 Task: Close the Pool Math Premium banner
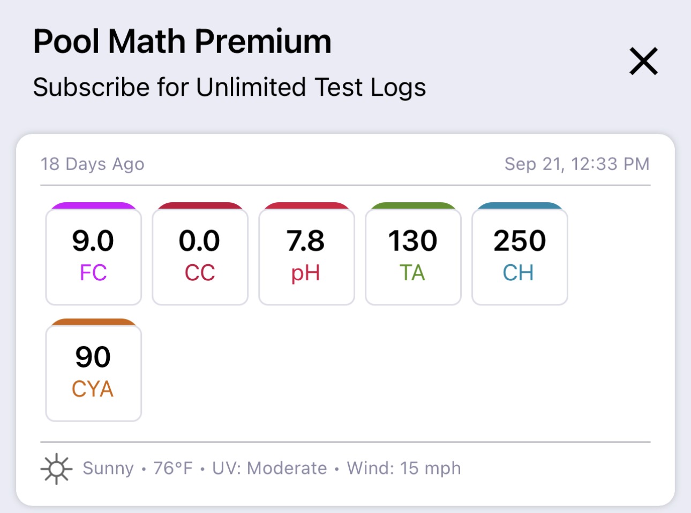coord(643,61)
